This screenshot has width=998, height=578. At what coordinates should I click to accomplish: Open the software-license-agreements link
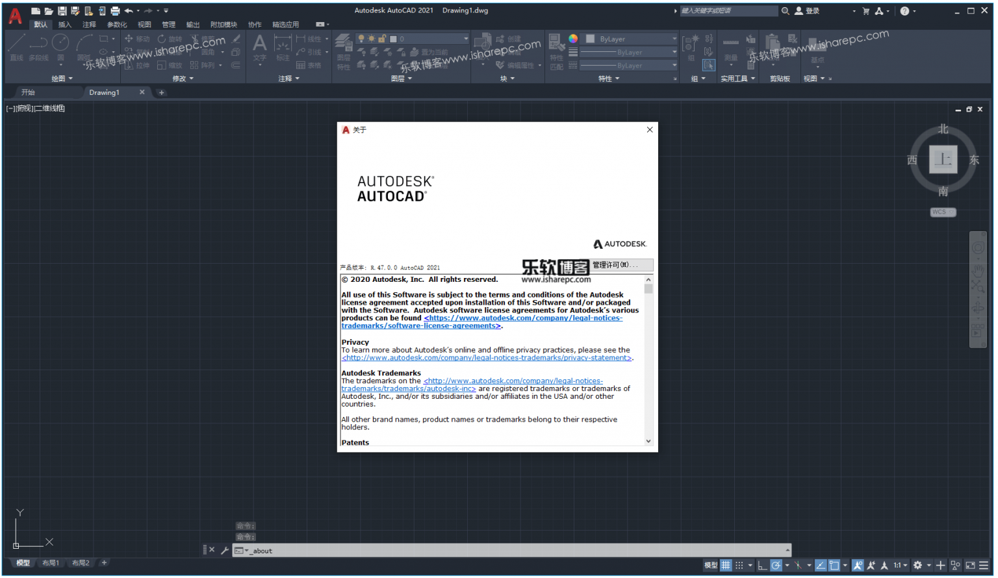pyautogui.click(x=481, y=322)
